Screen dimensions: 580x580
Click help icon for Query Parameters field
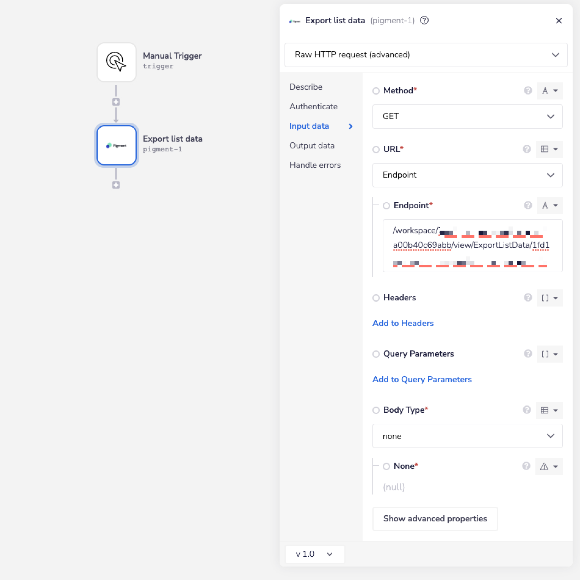tap(528, 354)
